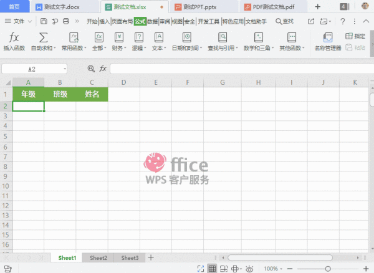374x273 pixels.
Task: Open the Data (数据) ribbon tab
Action: coord(152,21)
